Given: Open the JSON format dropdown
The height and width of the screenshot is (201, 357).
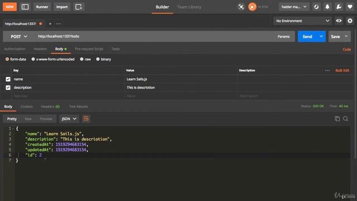Looking at the screenshot, I should (x=69, y=119).
